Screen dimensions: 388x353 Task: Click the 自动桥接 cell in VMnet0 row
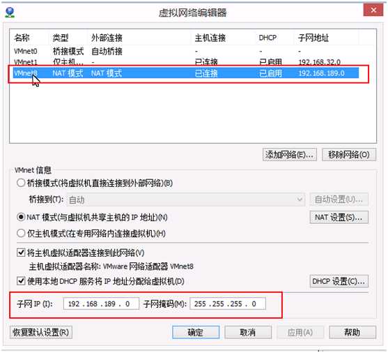click(107, 52)
